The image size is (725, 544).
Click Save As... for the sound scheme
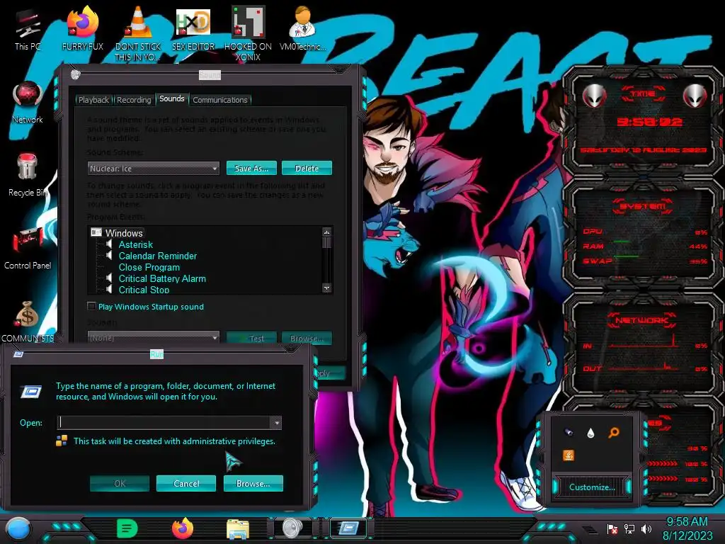pyautogui.click(x=251, y=169)
